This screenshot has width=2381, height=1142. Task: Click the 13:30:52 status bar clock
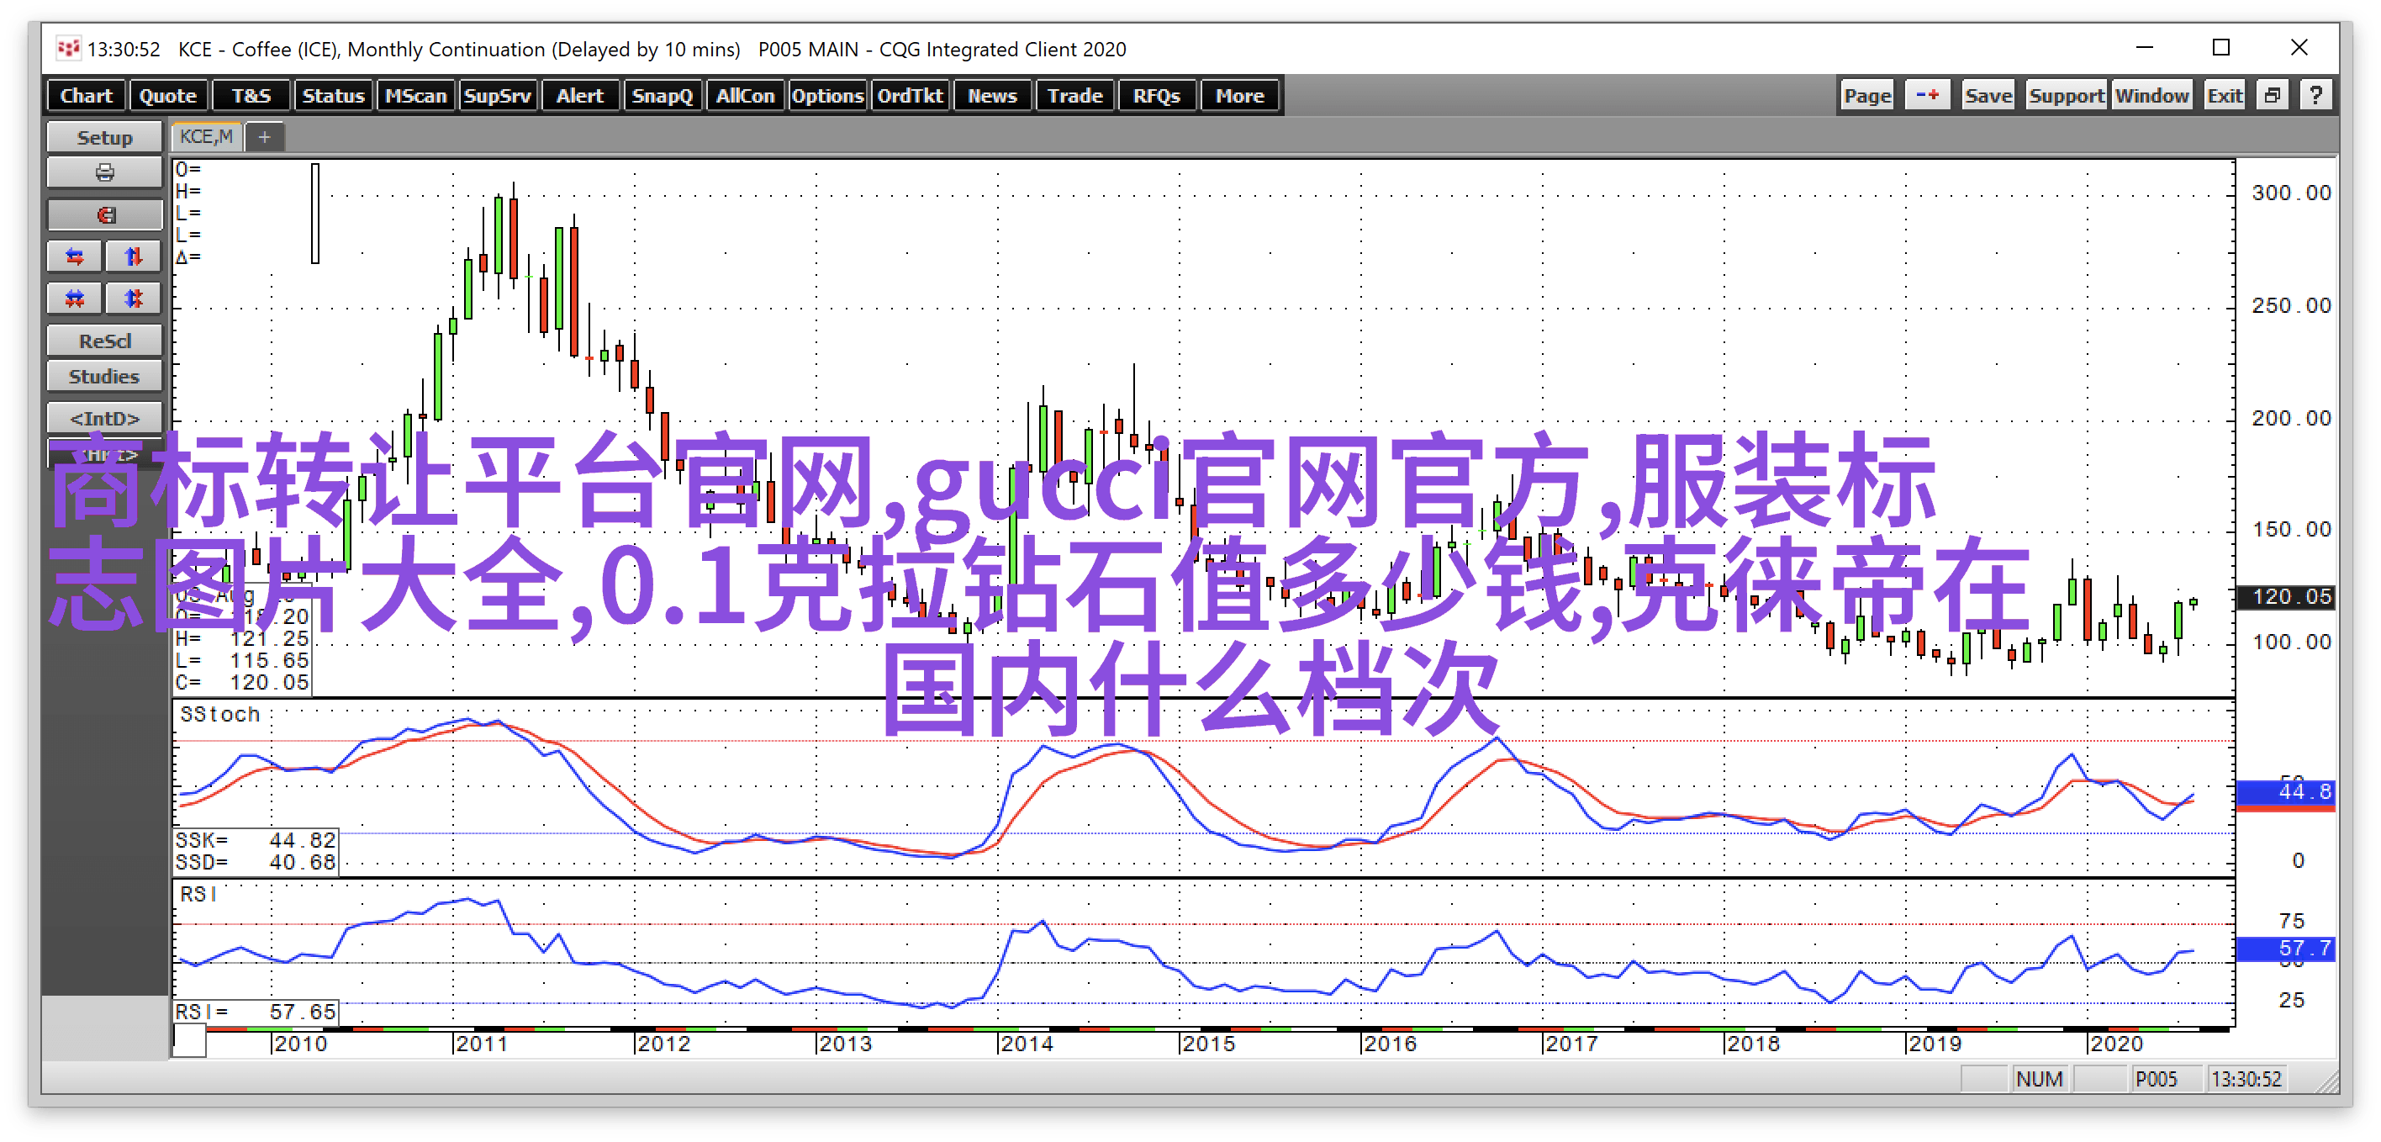(x=2246, y=1078)
